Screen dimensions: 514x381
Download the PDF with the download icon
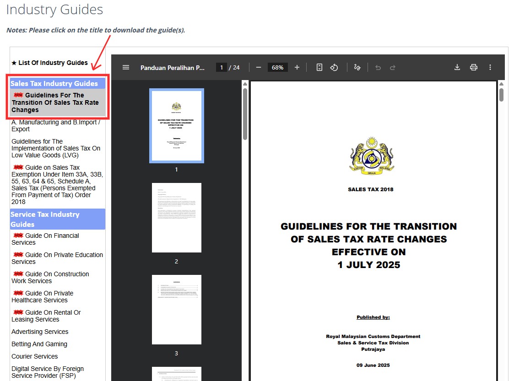pyautogui.click(x=457, y=67)
